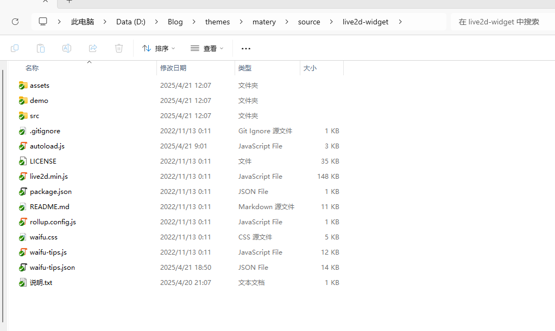Click the copy icon in toolbar

15,48
